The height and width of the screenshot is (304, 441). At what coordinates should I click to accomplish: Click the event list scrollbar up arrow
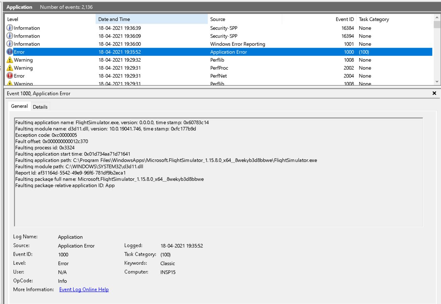click(x=436, y=18)
